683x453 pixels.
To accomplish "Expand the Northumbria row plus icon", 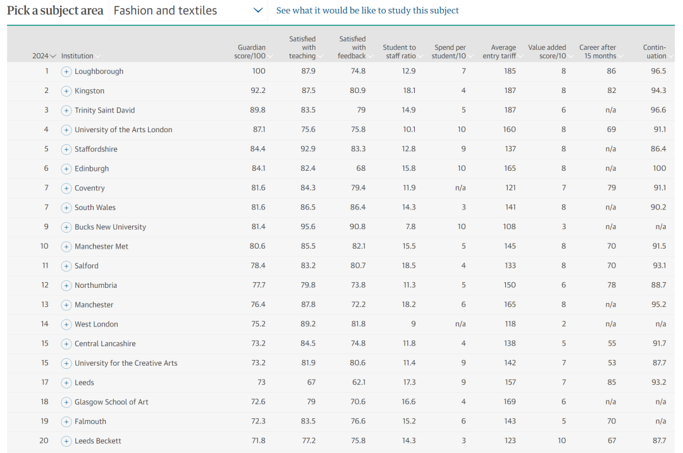I will (66, 286).
